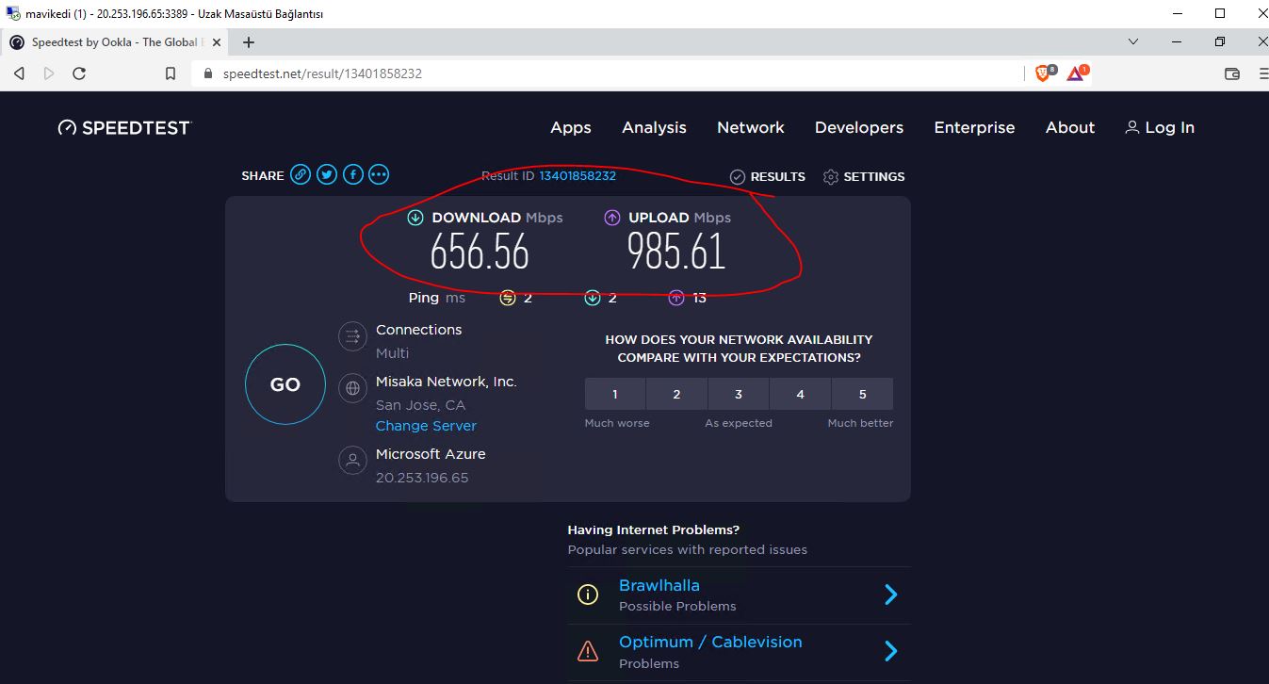Click the IP address 20.253.196.65
The width and height of the screenshot is (1269, 684).
coord(422,478)
